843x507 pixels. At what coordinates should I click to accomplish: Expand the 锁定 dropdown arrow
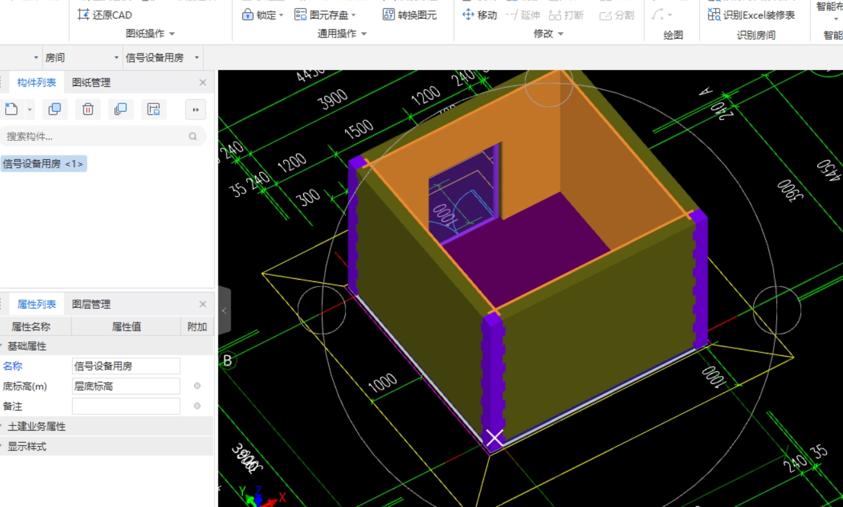(x=281, y=15)
